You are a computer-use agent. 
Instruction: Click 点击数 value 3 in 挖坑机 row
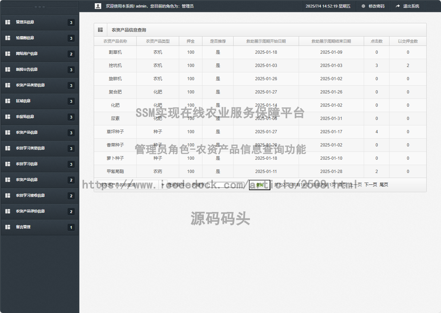377,66
